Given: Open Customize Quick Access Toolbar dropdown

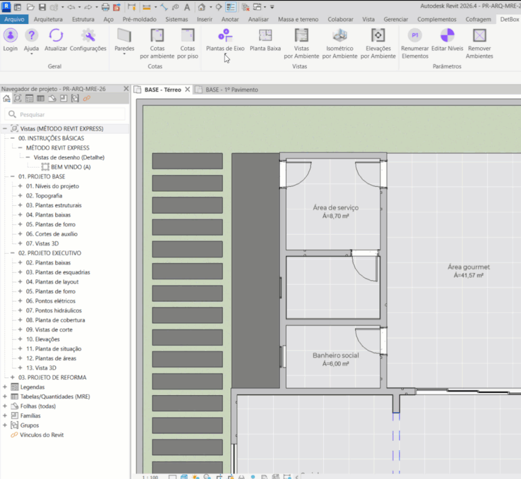Looking at the screenshot, I should pos(272,7).
